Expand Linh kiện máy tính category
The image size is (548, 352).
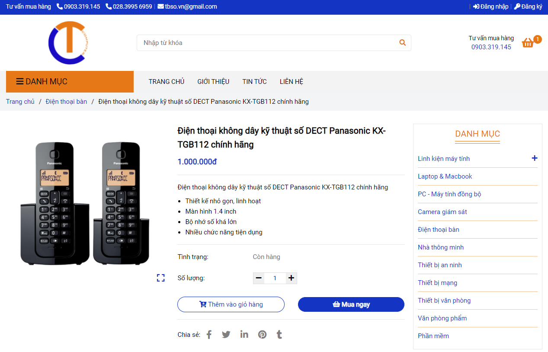(535, 158)
